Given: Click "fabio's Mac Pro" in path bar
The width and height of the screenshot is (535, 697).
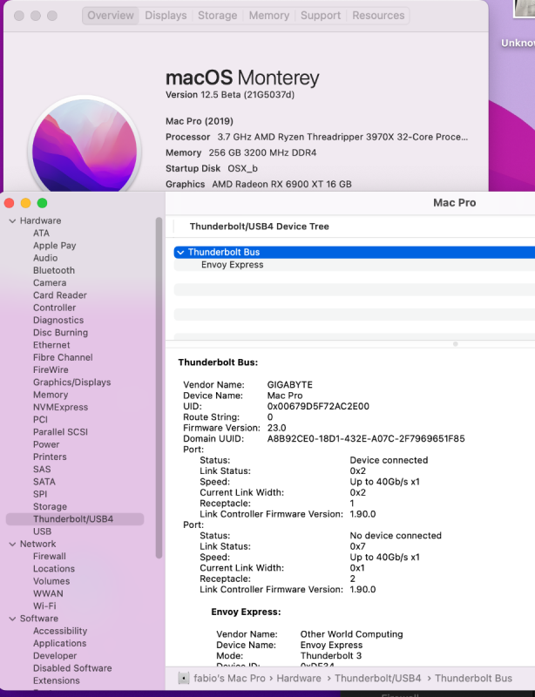Looking at the screenshot, I should 229,679.
